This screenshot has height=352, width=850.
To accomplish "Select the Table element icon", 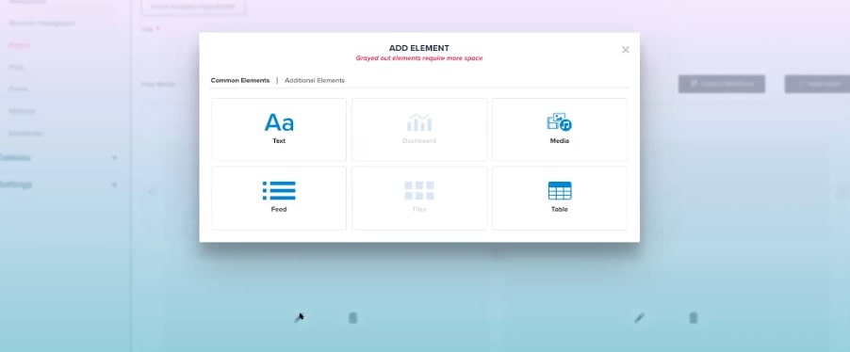I will click(x=560, y=191).
